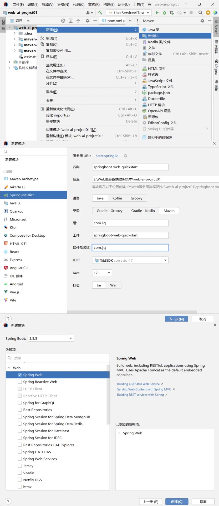The image size is (219, 506).
Task: Expand the 外部库 tree node
Action: coord(9,62)
